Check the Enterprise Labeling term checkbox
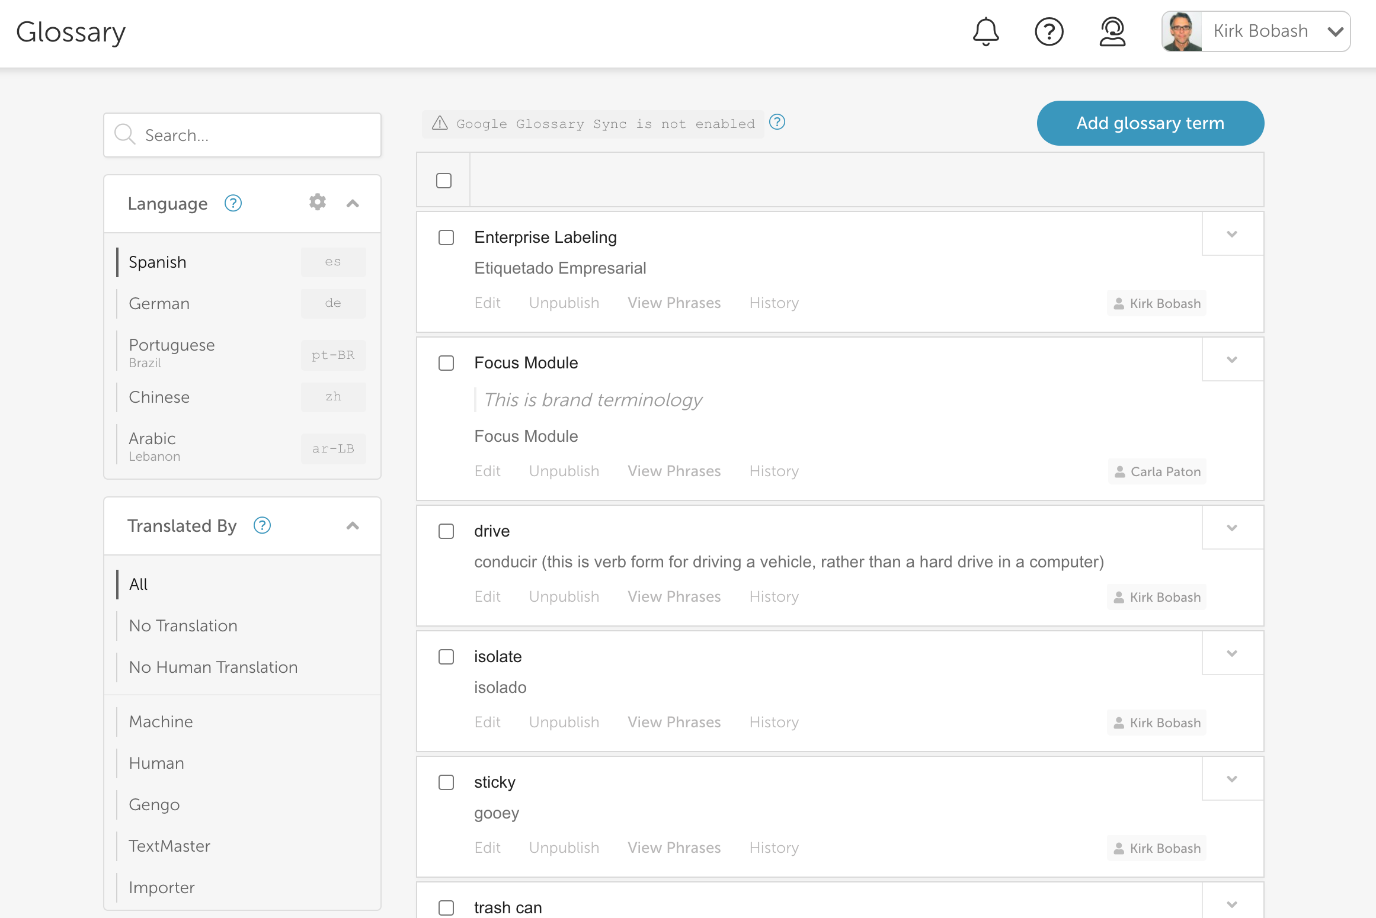Screen dimensions: 1376x918 coord(446,237)
